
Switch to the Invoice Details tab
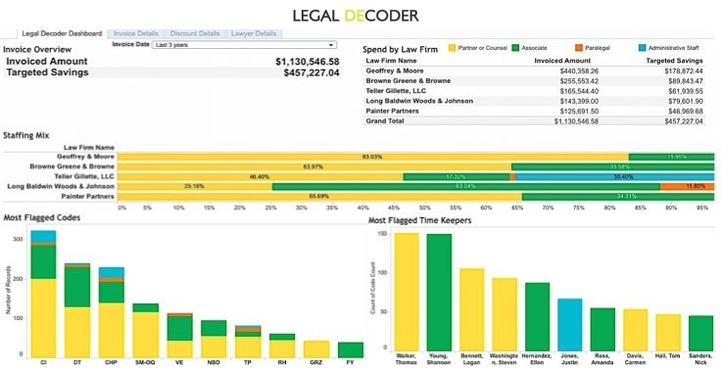pyautogui.click(x=135, y=33)
